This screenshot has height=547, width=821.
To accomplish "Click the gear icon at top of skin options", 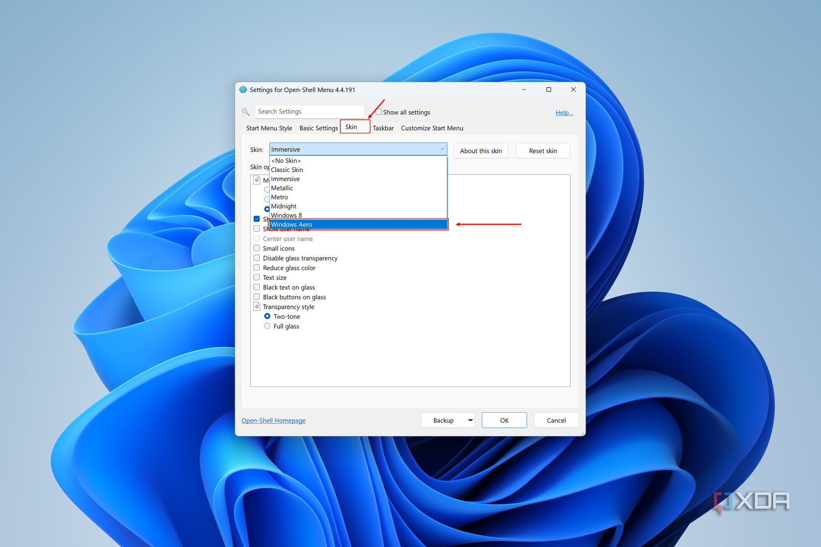I will coord(257,180).
